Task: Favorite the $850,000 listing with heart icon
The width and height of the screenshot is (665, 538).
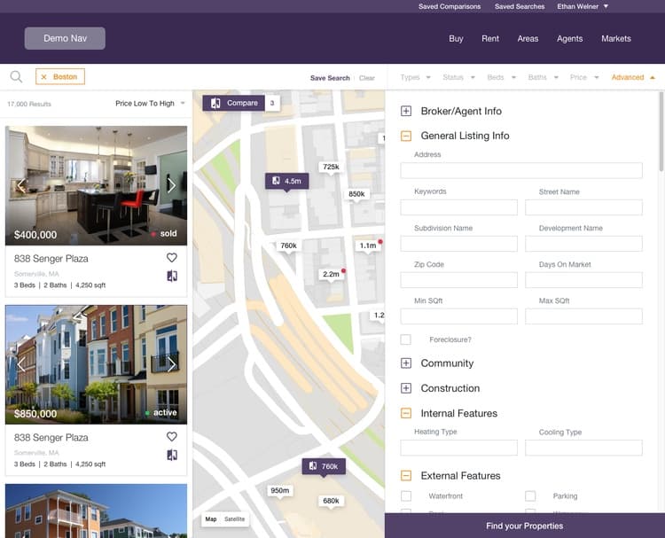Action: tap(172, 437)
